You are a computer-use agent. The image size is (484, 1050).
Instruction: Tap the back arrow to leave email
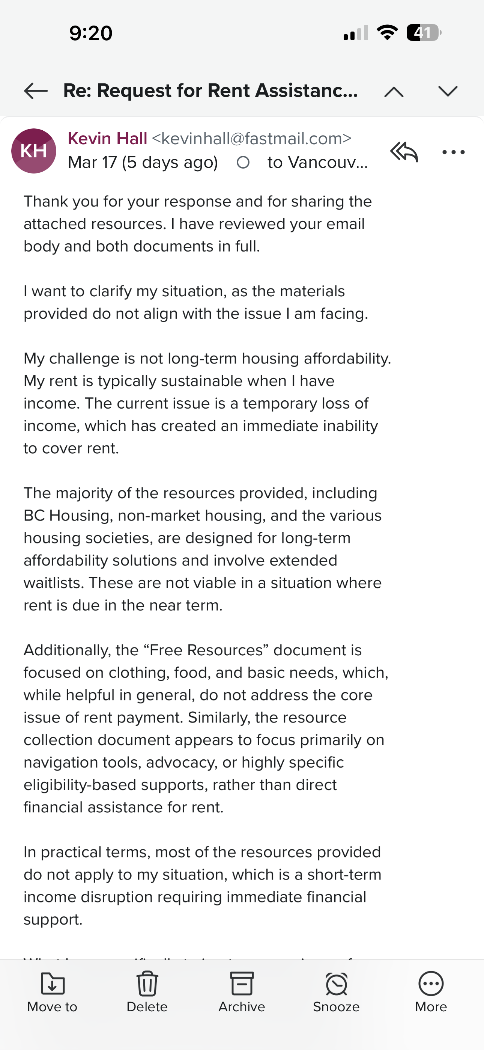(36, 91)
